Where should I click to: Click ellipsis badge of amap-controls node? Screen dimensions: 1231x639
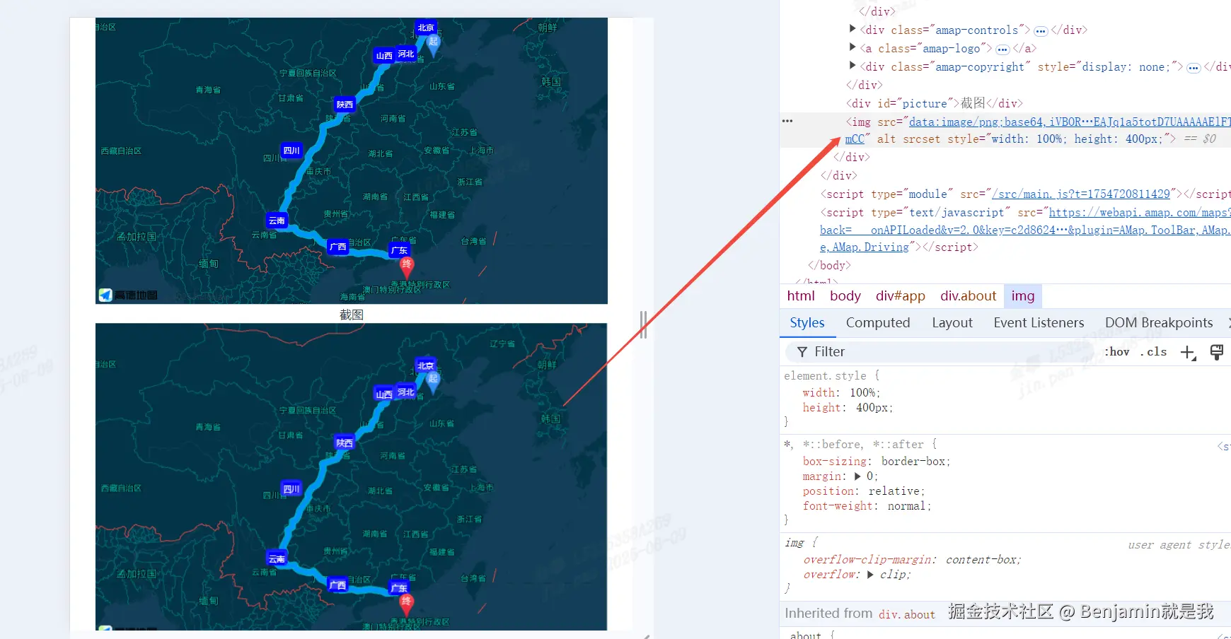(x=1041, y=31)
